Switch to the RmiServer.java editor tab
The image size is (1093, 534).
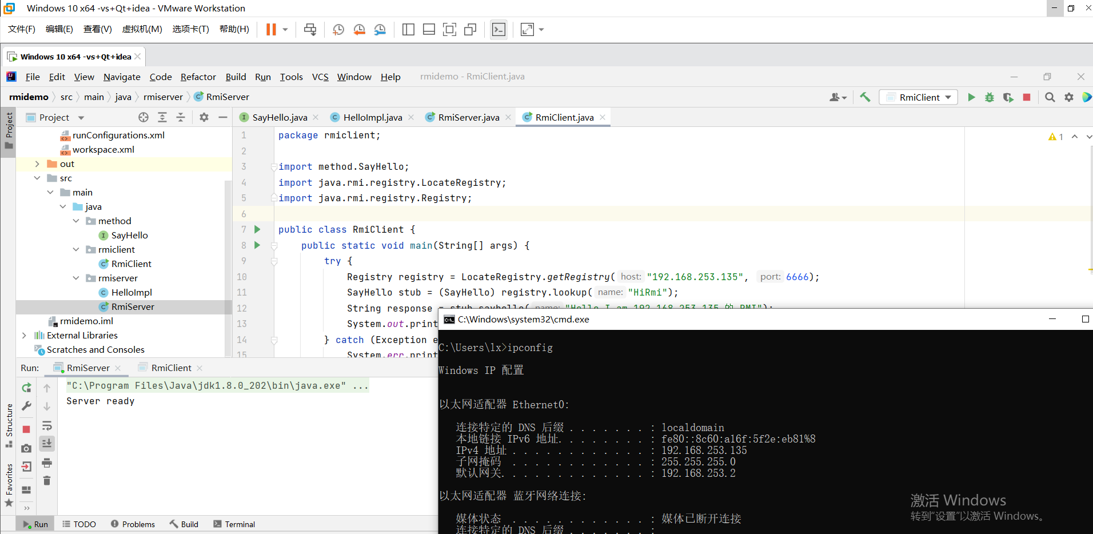[x=468, y=117]
